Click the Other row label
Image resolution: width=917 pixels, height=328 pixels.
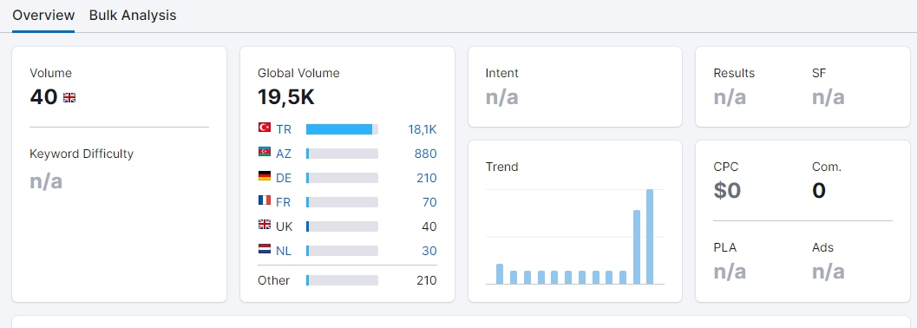pos(273,280)
